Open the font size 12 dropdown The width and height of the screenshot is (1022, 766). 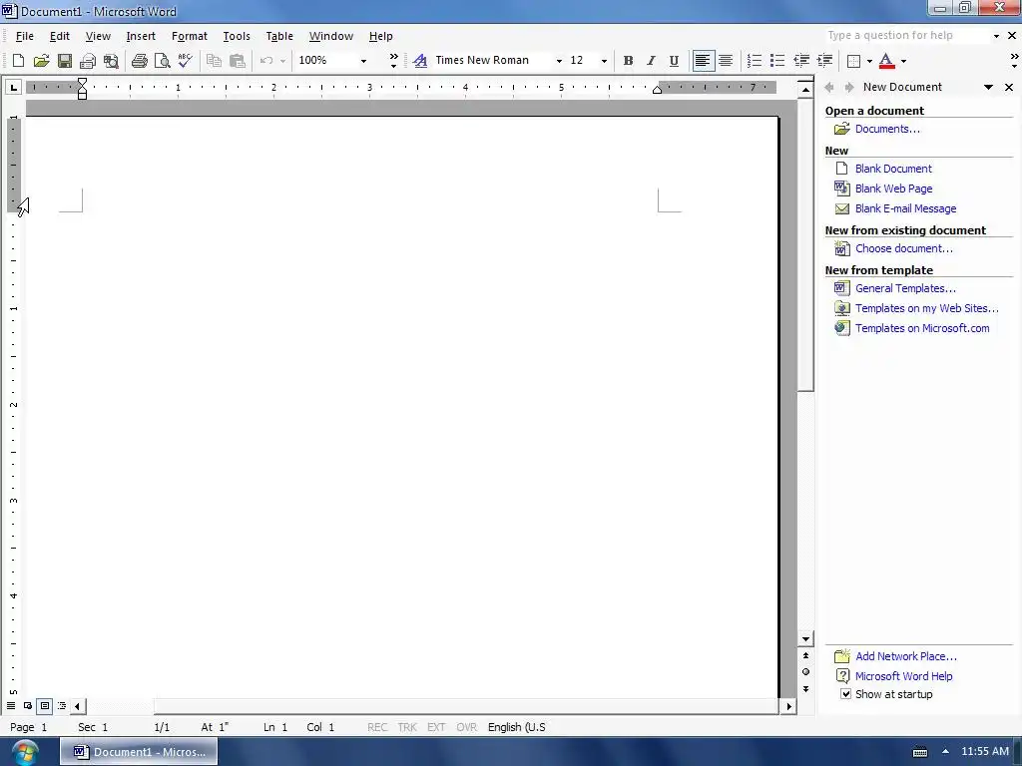click(x=604, y=61)
